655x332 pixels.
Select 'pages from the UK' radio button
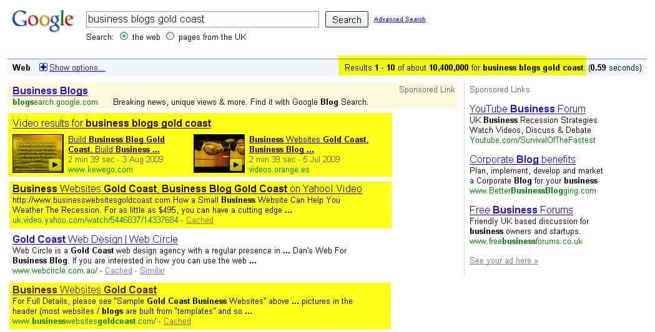click(170, 36)
